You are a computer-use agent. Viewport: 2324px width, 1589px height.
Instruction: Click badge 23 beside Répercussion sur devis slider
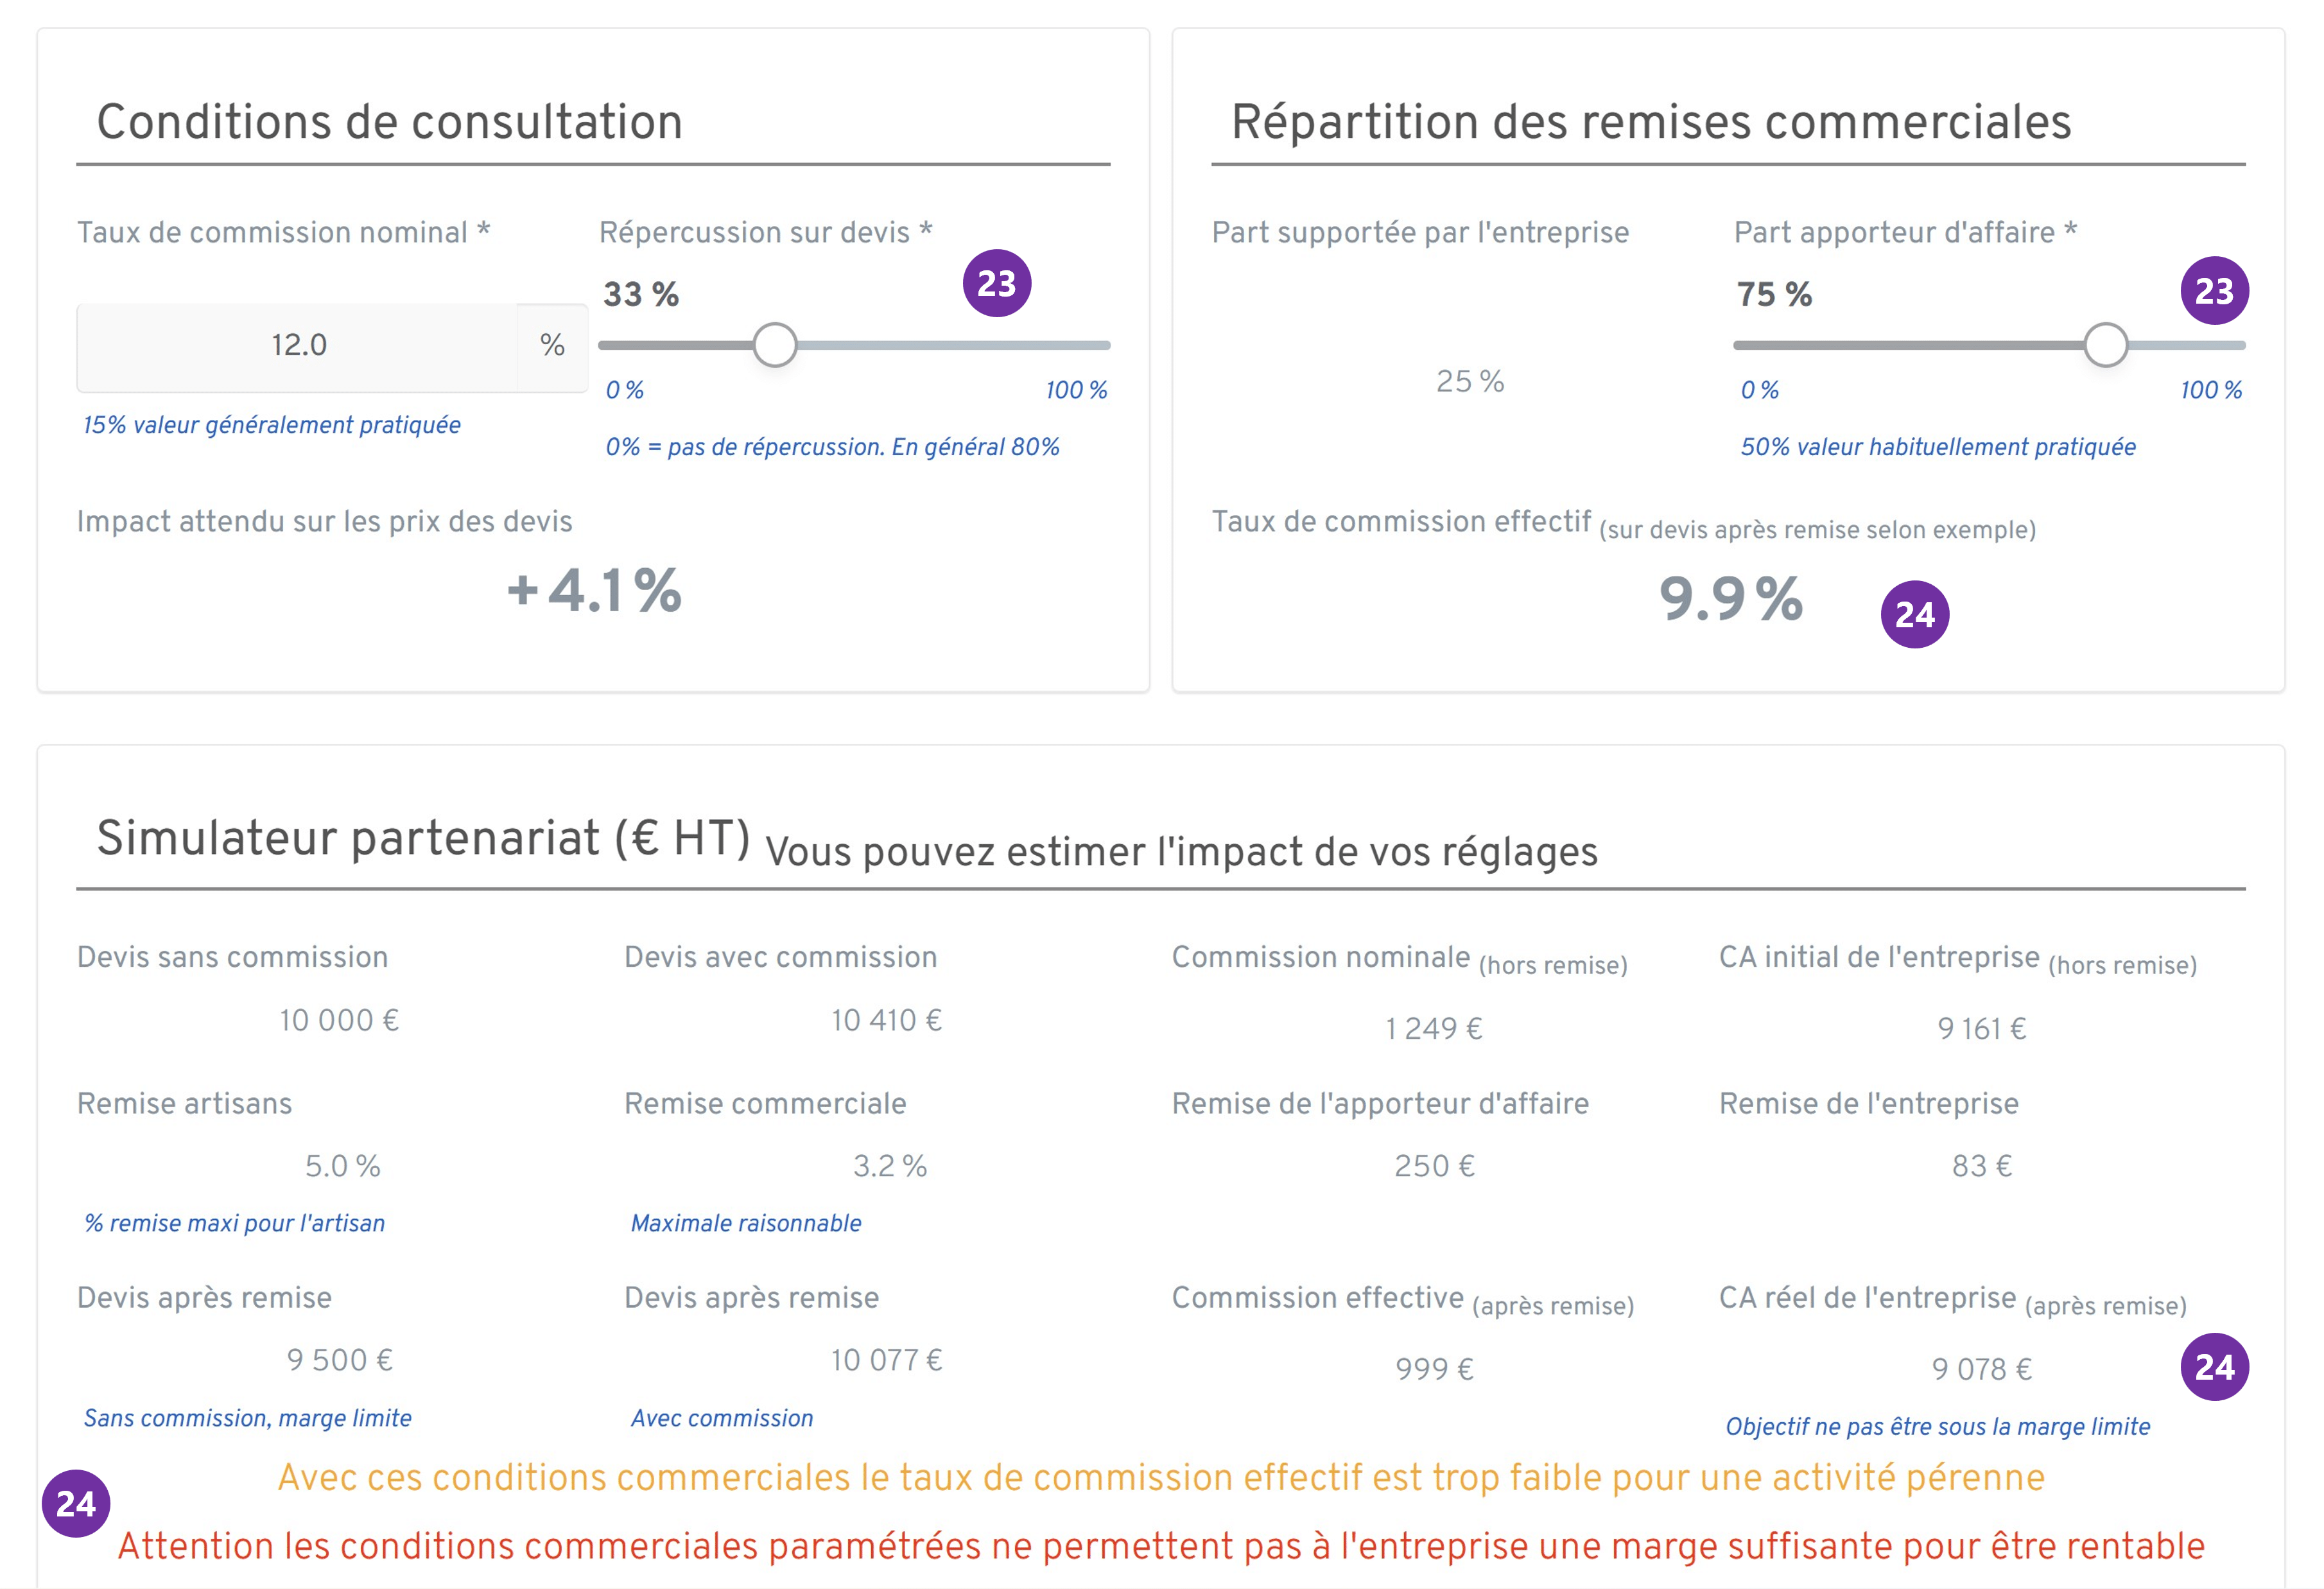point(996,283)
